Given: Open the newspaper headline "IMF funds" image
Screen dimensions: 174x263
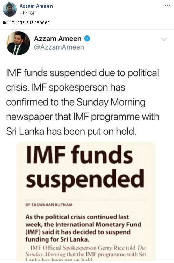Looking at the screenshot, I should (x=86, y=201).
